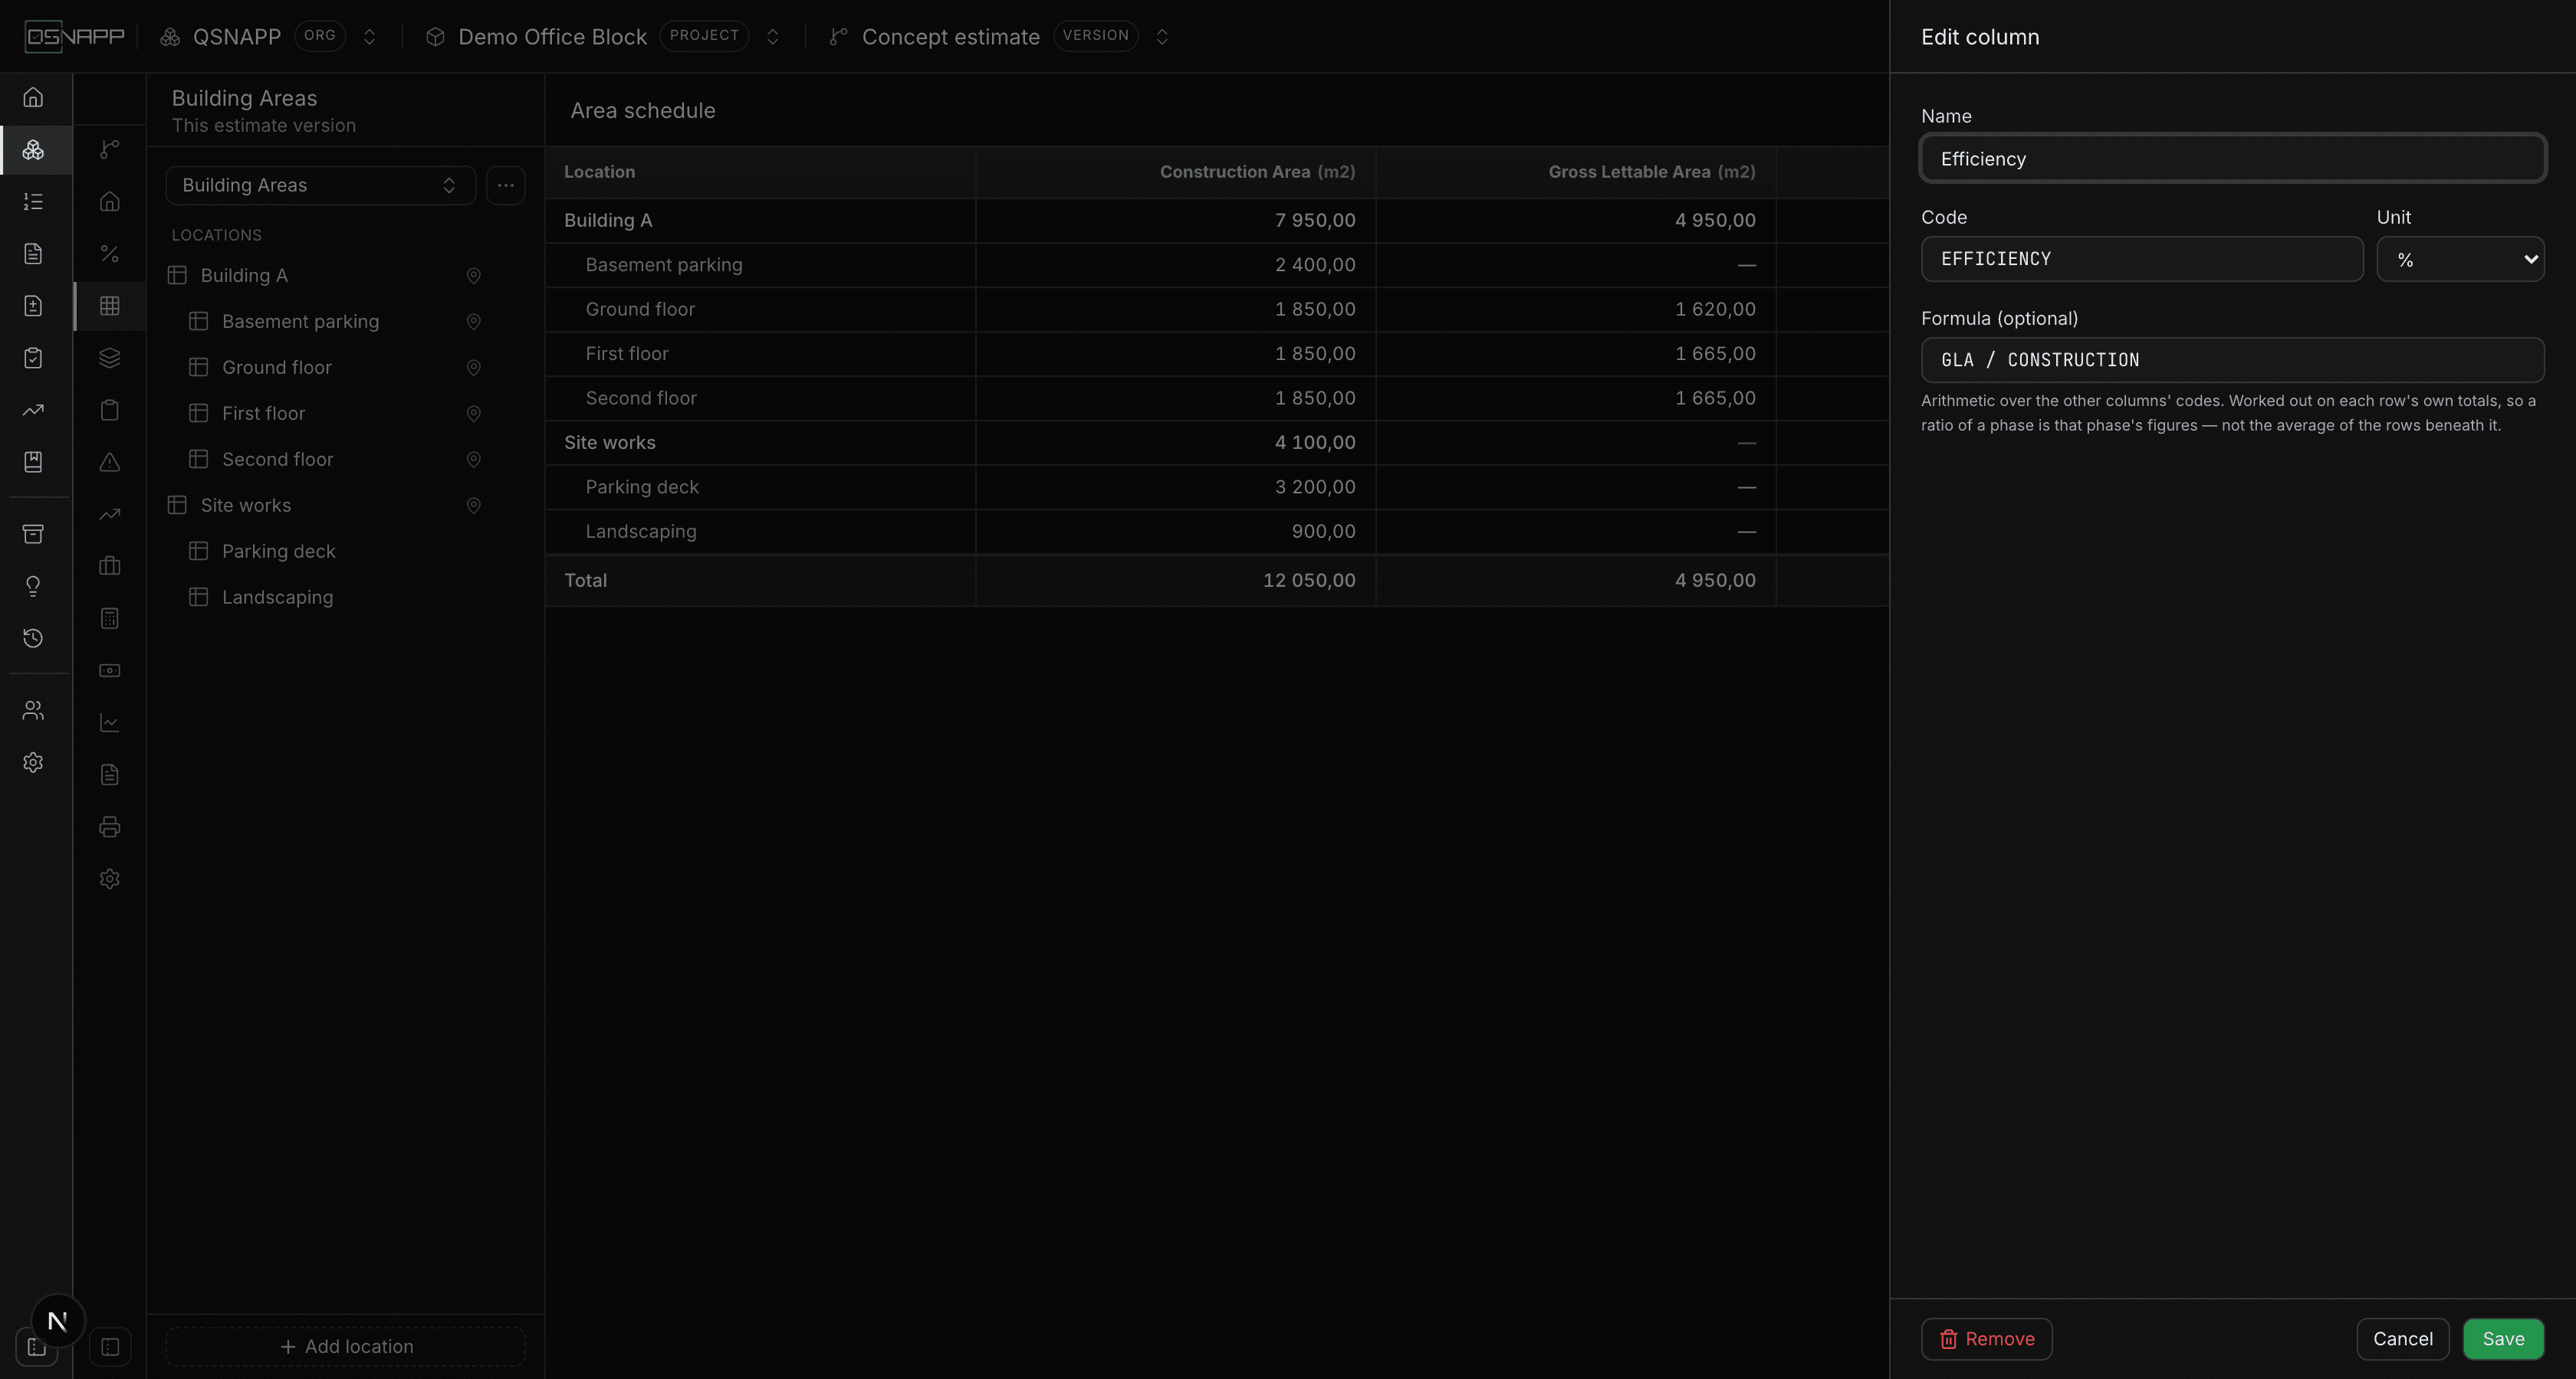Click the Formula field GLA / CONSTRUCTION
The height and width of the screenshot is (1379, 2576).
pos(2232,360)
